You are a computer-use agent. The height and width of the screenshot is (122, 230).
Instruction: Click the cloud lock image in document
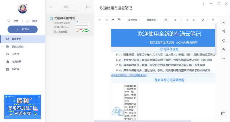(118, 112)
